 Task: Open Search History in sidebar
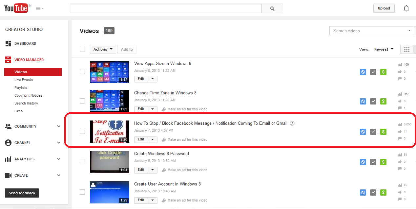(26, 103)
